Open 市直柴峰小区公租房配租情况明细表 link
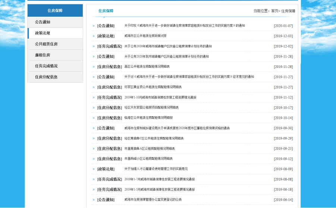The width and height of the screenshot is (336, 208). click(148, 159)
